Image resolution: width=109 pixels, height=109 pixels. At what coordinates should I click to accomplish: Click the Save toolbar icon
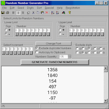click(x=3, y=13)
